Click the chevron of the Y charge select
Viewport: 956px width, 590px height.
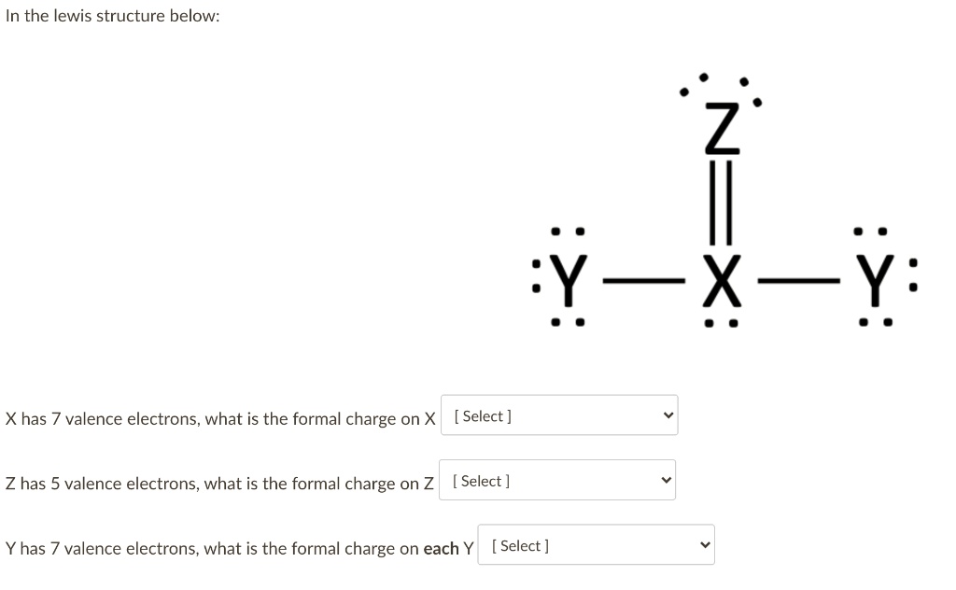click(703, 545)
